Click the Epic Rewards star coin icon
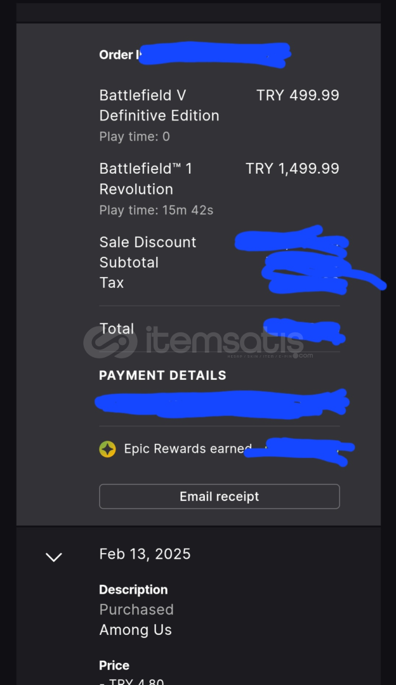This screenshot has height=685, width=396. [x=107, y=449]
